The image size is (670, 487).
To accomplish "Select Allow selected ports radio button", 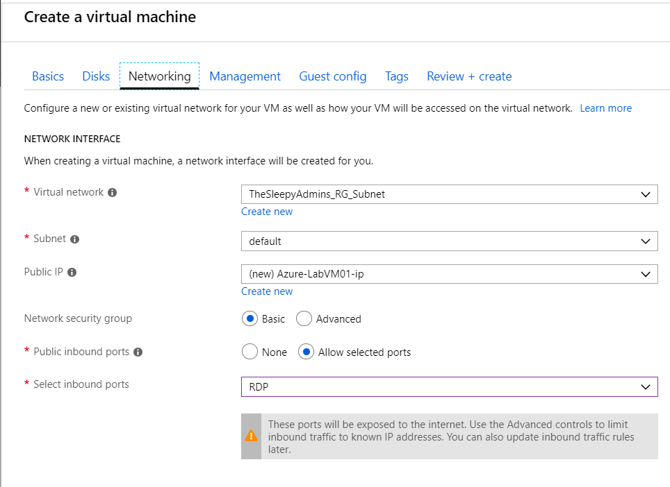I will 306,352.
